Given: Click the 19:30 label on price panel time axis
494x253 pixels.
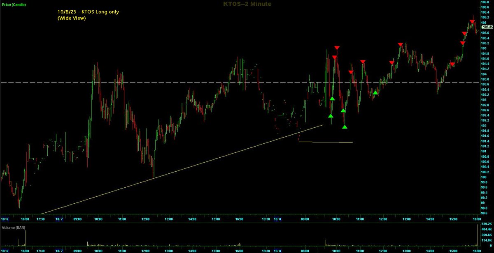Looking at the screenshot, I should pos(266,219).
